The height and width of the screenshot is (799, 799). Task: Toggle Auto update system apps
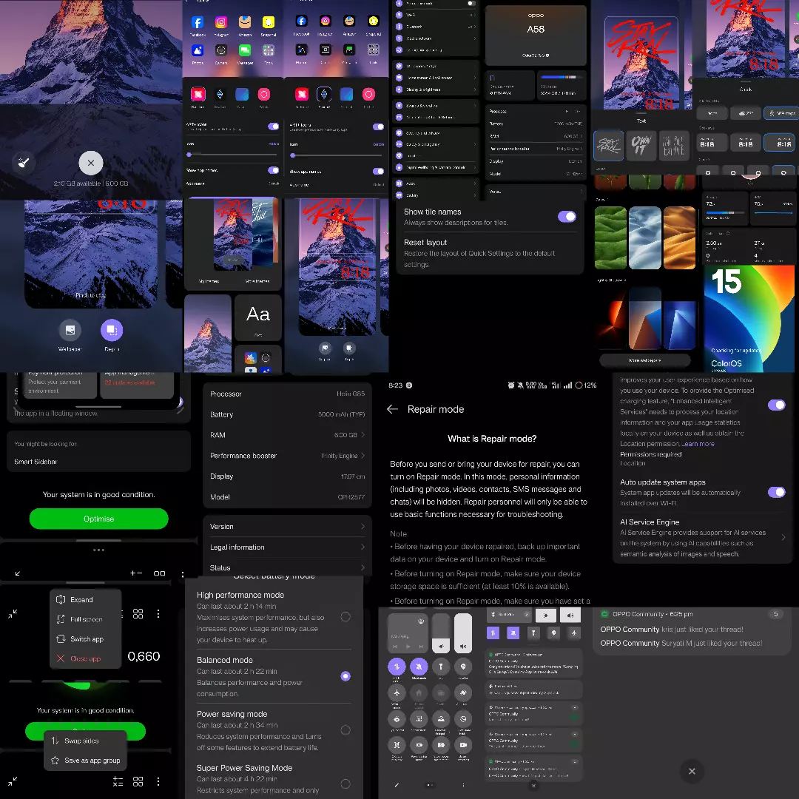(777, 492)
